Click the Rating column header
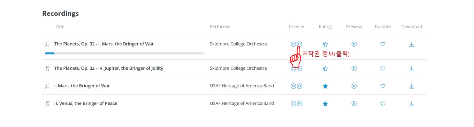This screenshot has width=474, height=127. [x=325, y=26]
